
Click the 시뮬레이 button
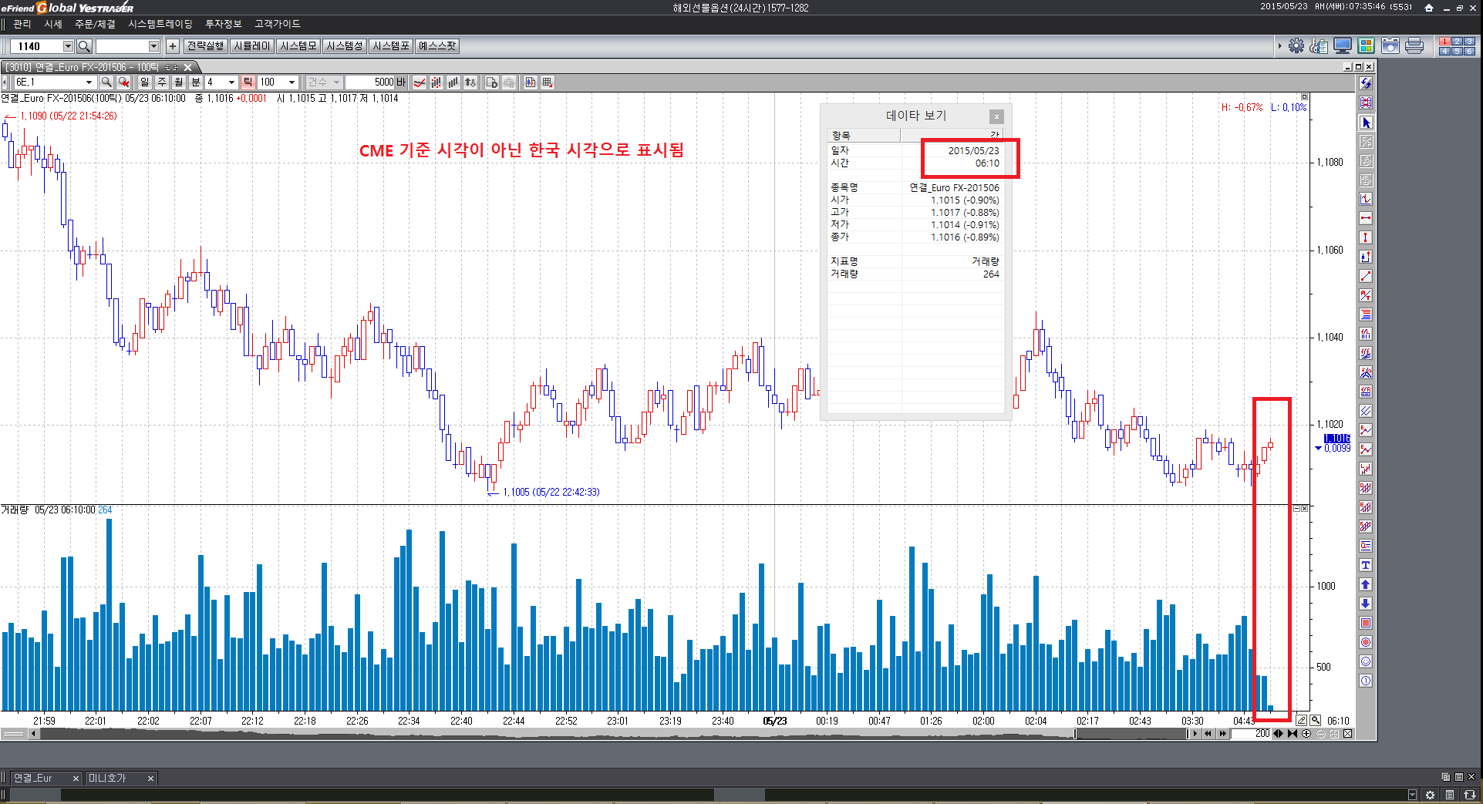pos(251,46)
